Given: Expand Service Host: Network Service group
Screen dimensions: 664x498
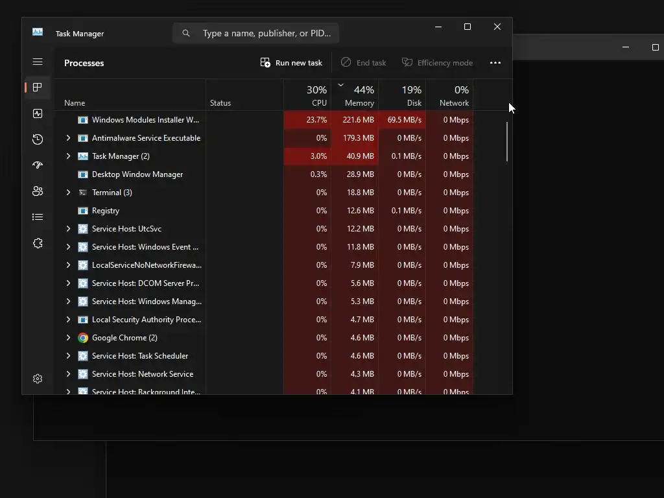Looking at the screenshot, I should [x=68, y=374].
